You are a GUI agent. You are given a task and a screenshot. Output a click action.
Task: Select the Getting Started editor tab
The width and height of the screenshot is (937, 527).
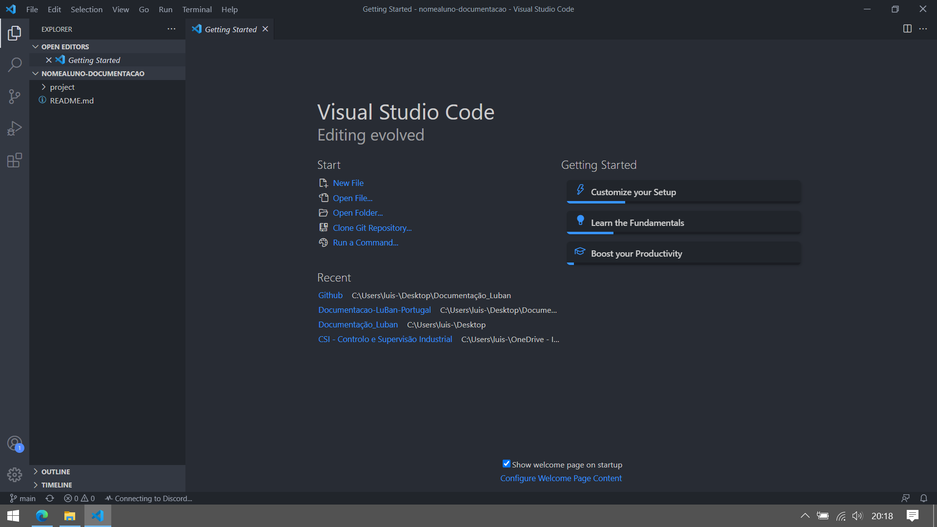click(x=230, y=29)
